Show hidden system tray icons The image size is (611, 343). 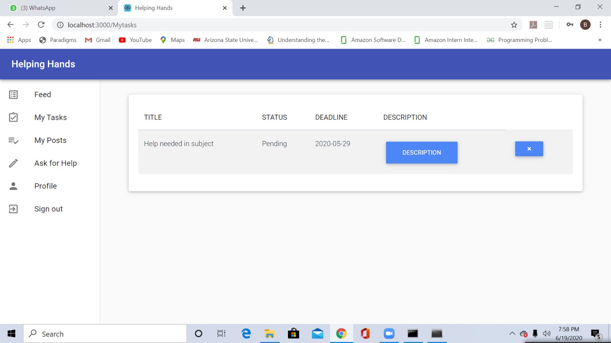pos(512,334)
